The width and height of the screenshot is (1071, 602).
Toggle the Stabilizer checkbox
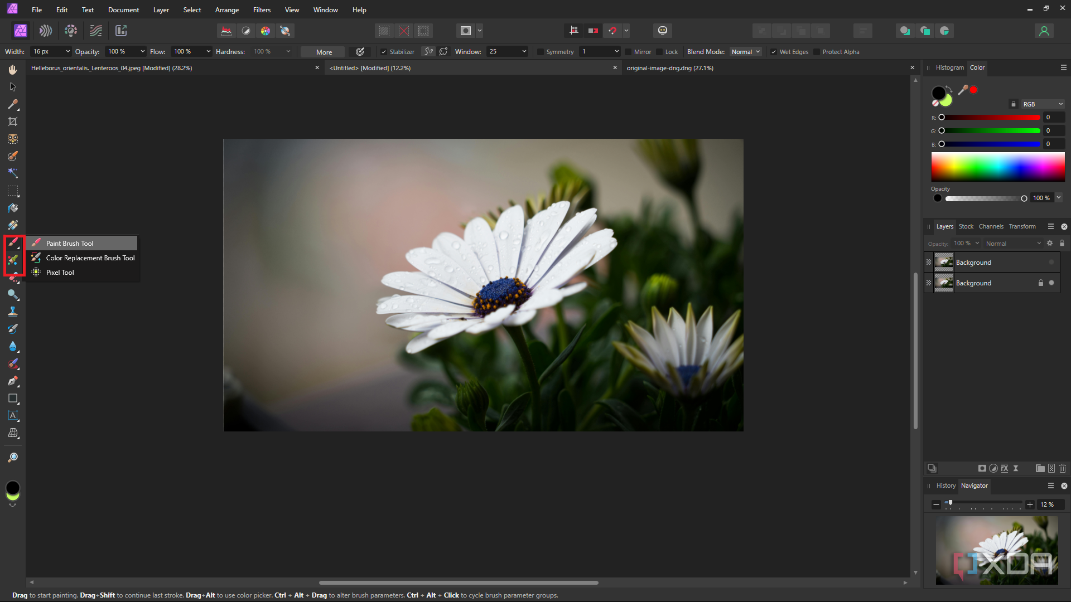tap(384, 52)
